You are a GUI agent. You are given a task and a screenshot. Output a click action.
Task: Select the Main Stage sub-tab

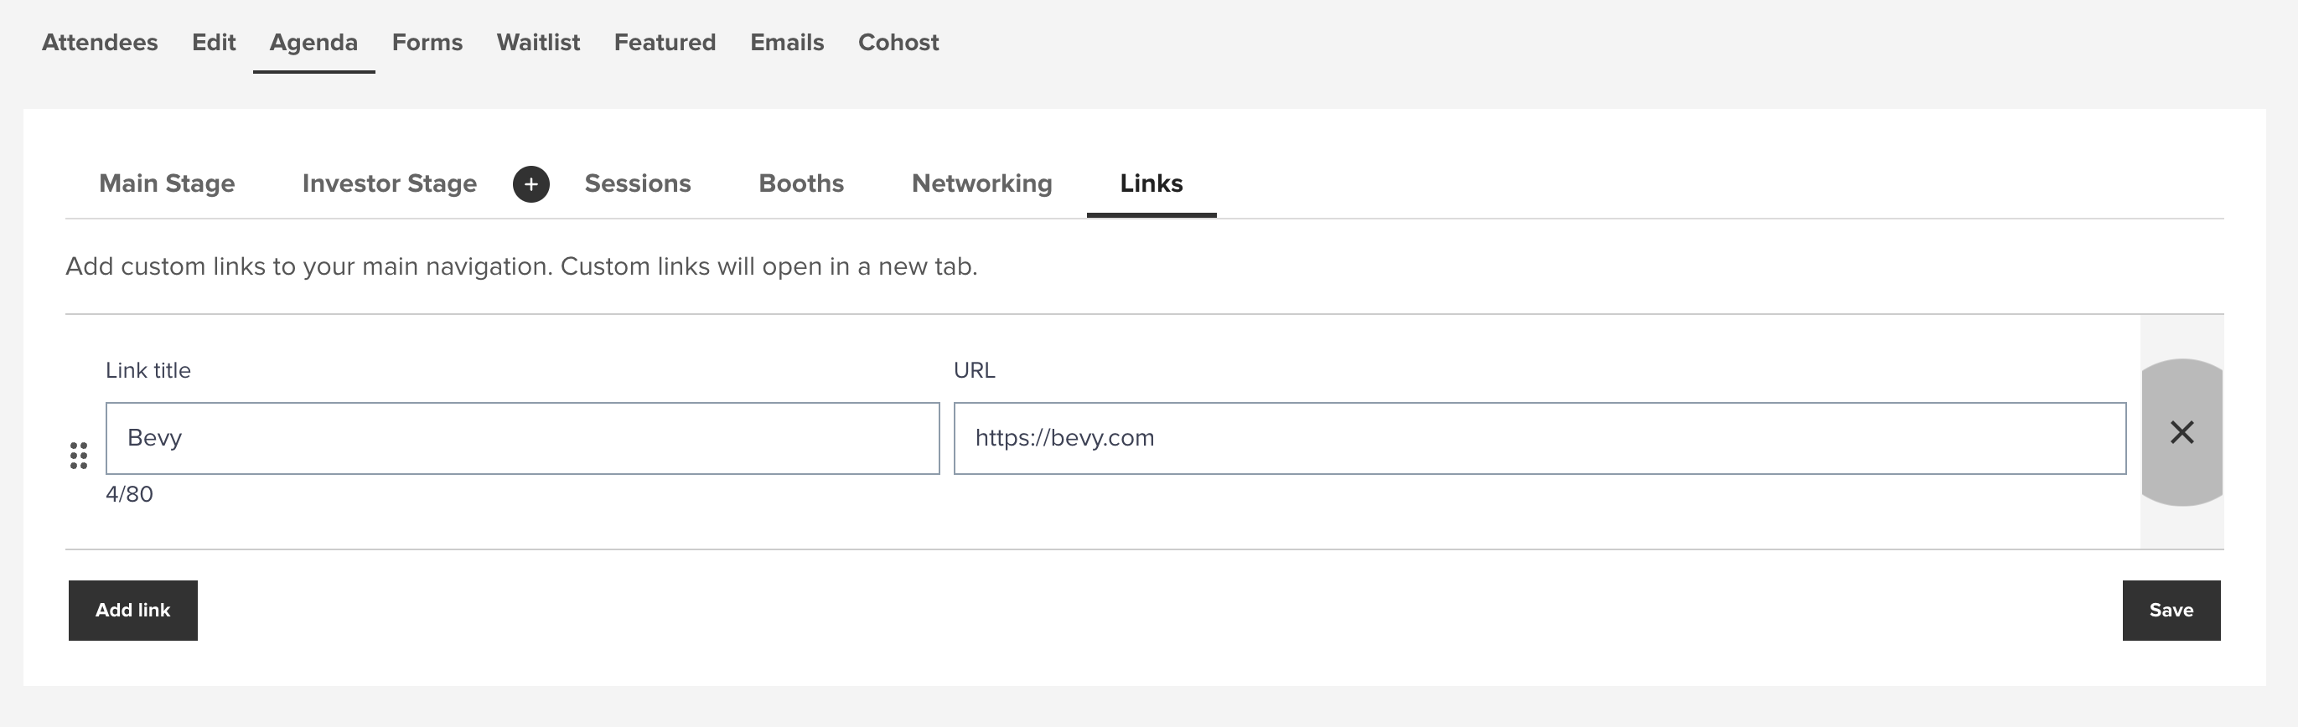point(167,183)
